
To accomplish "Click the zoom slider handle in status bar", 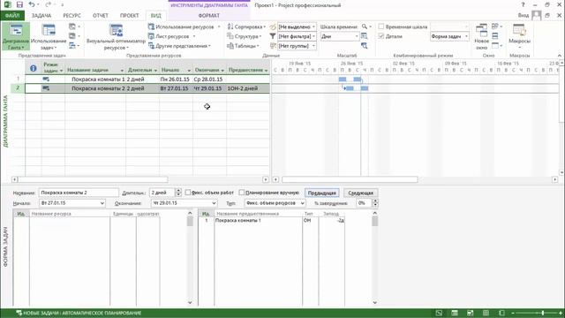I will (542, 313).
